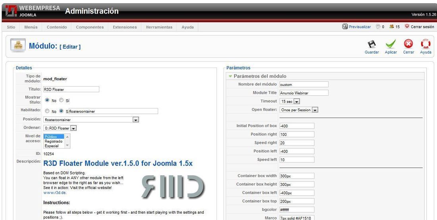Select Registrado access level
This screenshot has height=220, width=437.
pos(54,141)
